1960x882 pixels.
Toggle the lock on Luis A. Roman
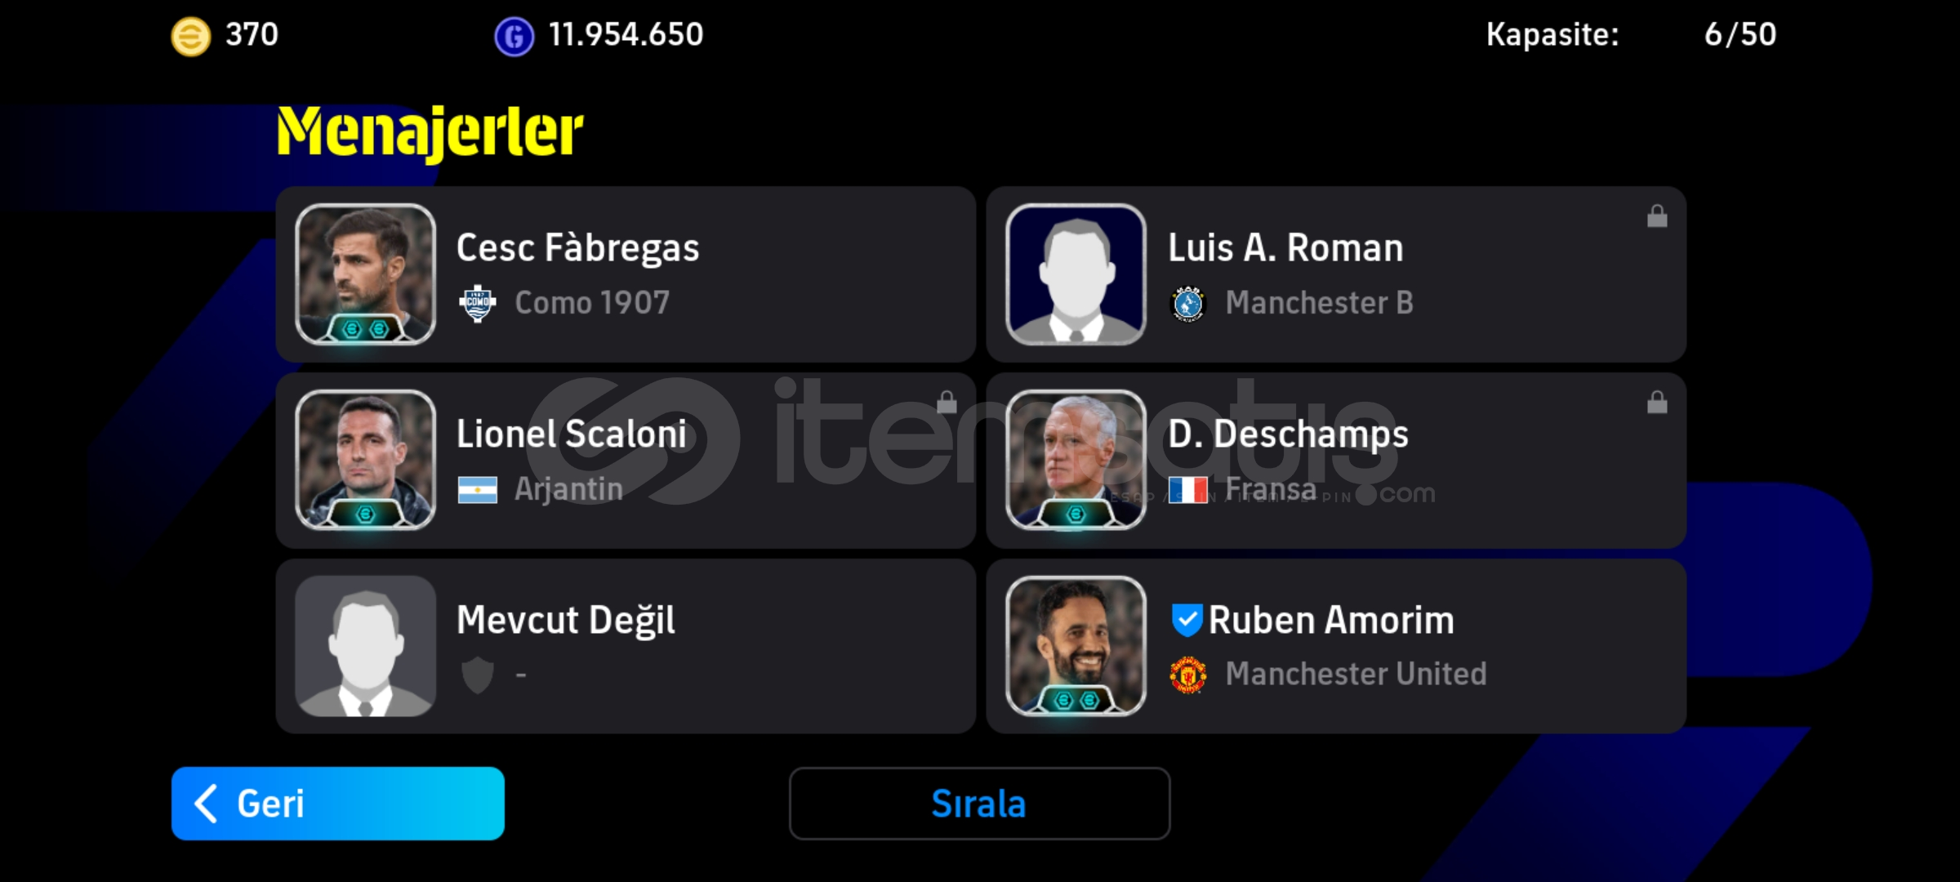point(1657,216)
